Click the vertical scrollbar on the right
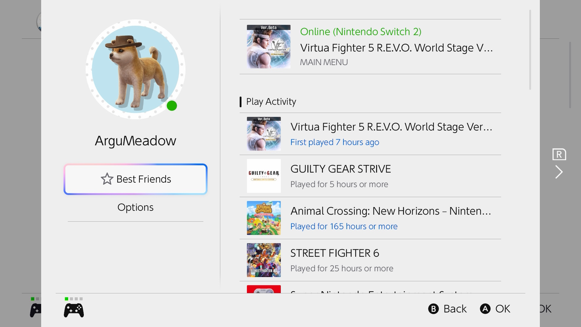The width and height of the screenshot is (581, 327). [530, 50]
